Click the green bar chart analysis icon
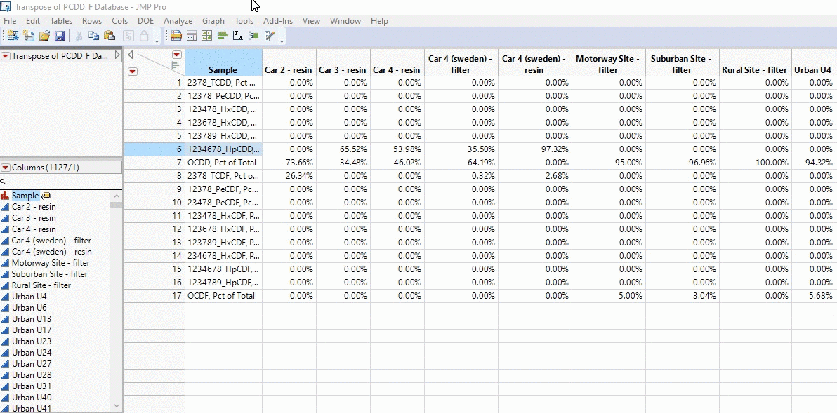 coord(223,36)
